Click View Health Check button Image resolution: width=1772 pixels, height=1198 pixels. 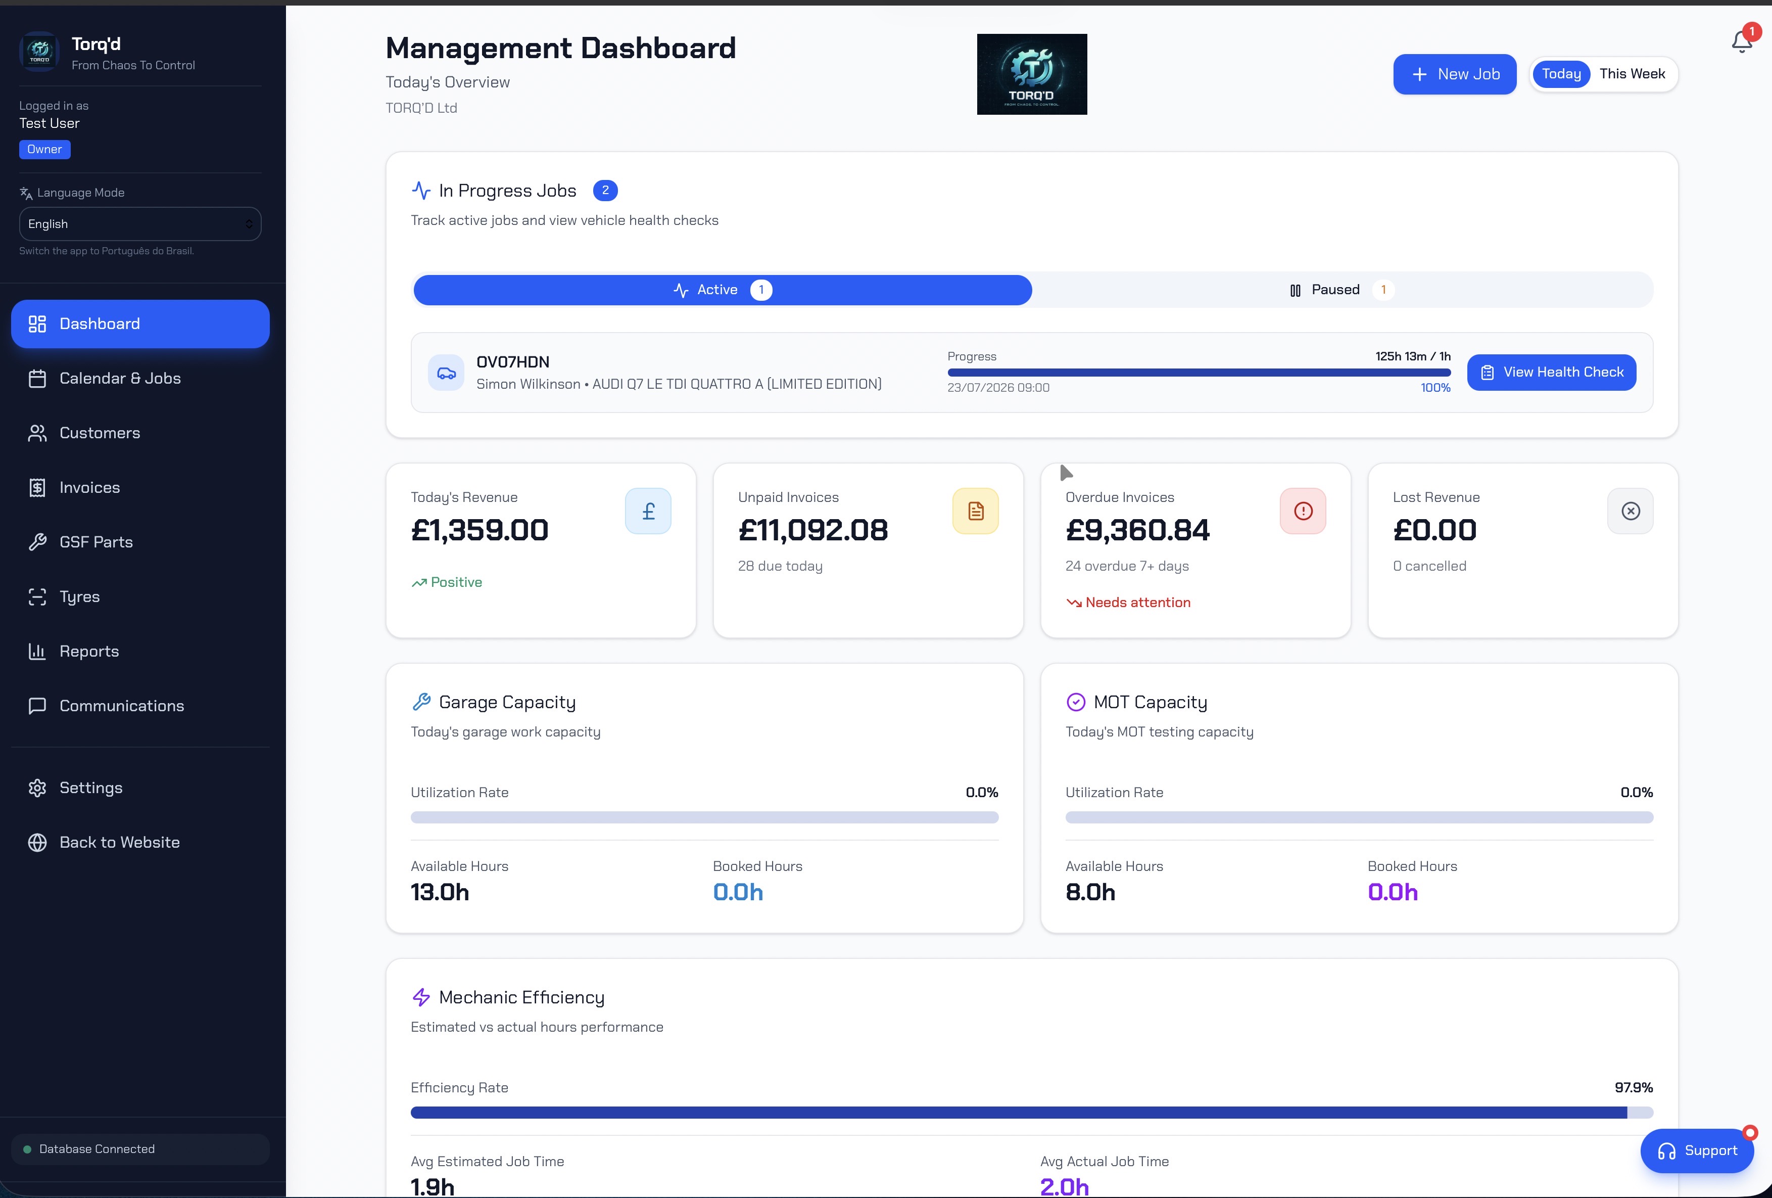[x=1552, y=372]
